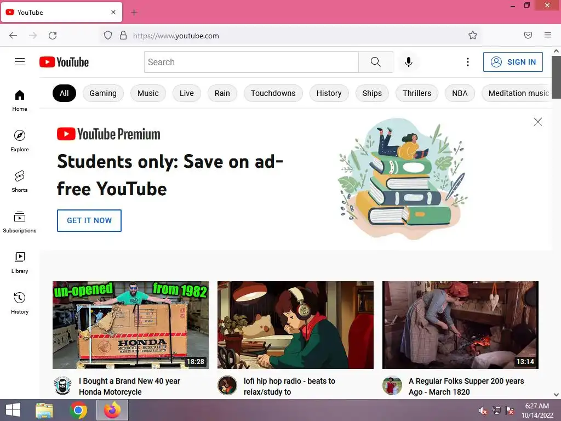Click the address bar URL
This screenshot has width=561, height=421.
pyautogui.click(x=176, y=36)
